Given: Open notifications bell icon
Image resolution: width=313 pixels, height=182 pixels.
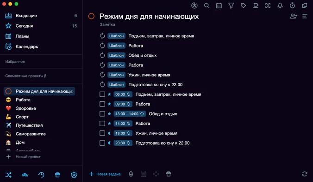Looking at the screenshot, I should (x=280, y=6).
